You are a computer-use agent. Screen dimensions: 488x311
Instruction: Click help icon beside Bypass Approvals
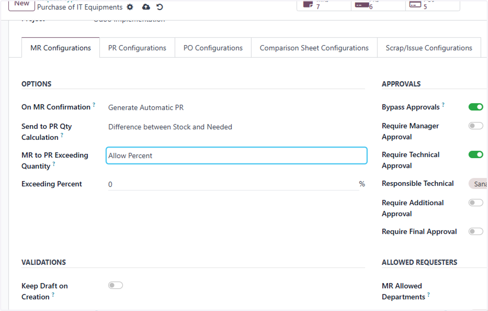(x=443, y=105)
